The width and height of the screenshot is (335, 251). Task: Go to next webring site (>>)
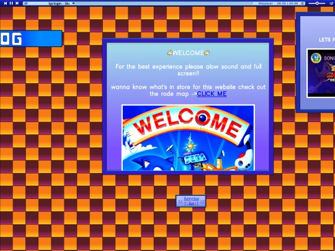pyautogui.click(x=202, y=201)
